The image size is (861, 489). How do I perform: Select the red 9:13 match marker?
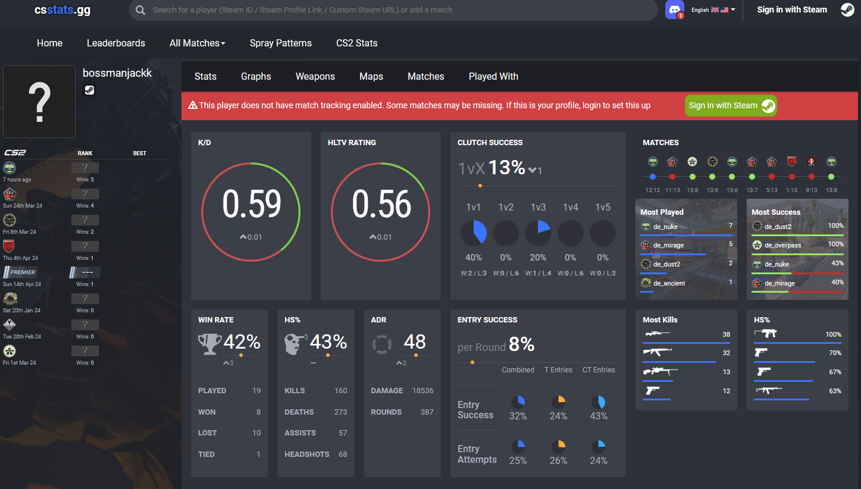click(x=811, y=177)
